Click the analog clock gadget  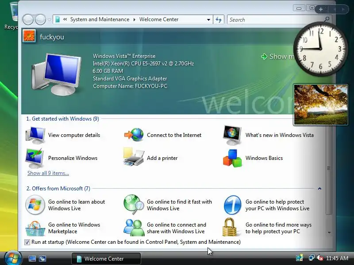(320, 49)
